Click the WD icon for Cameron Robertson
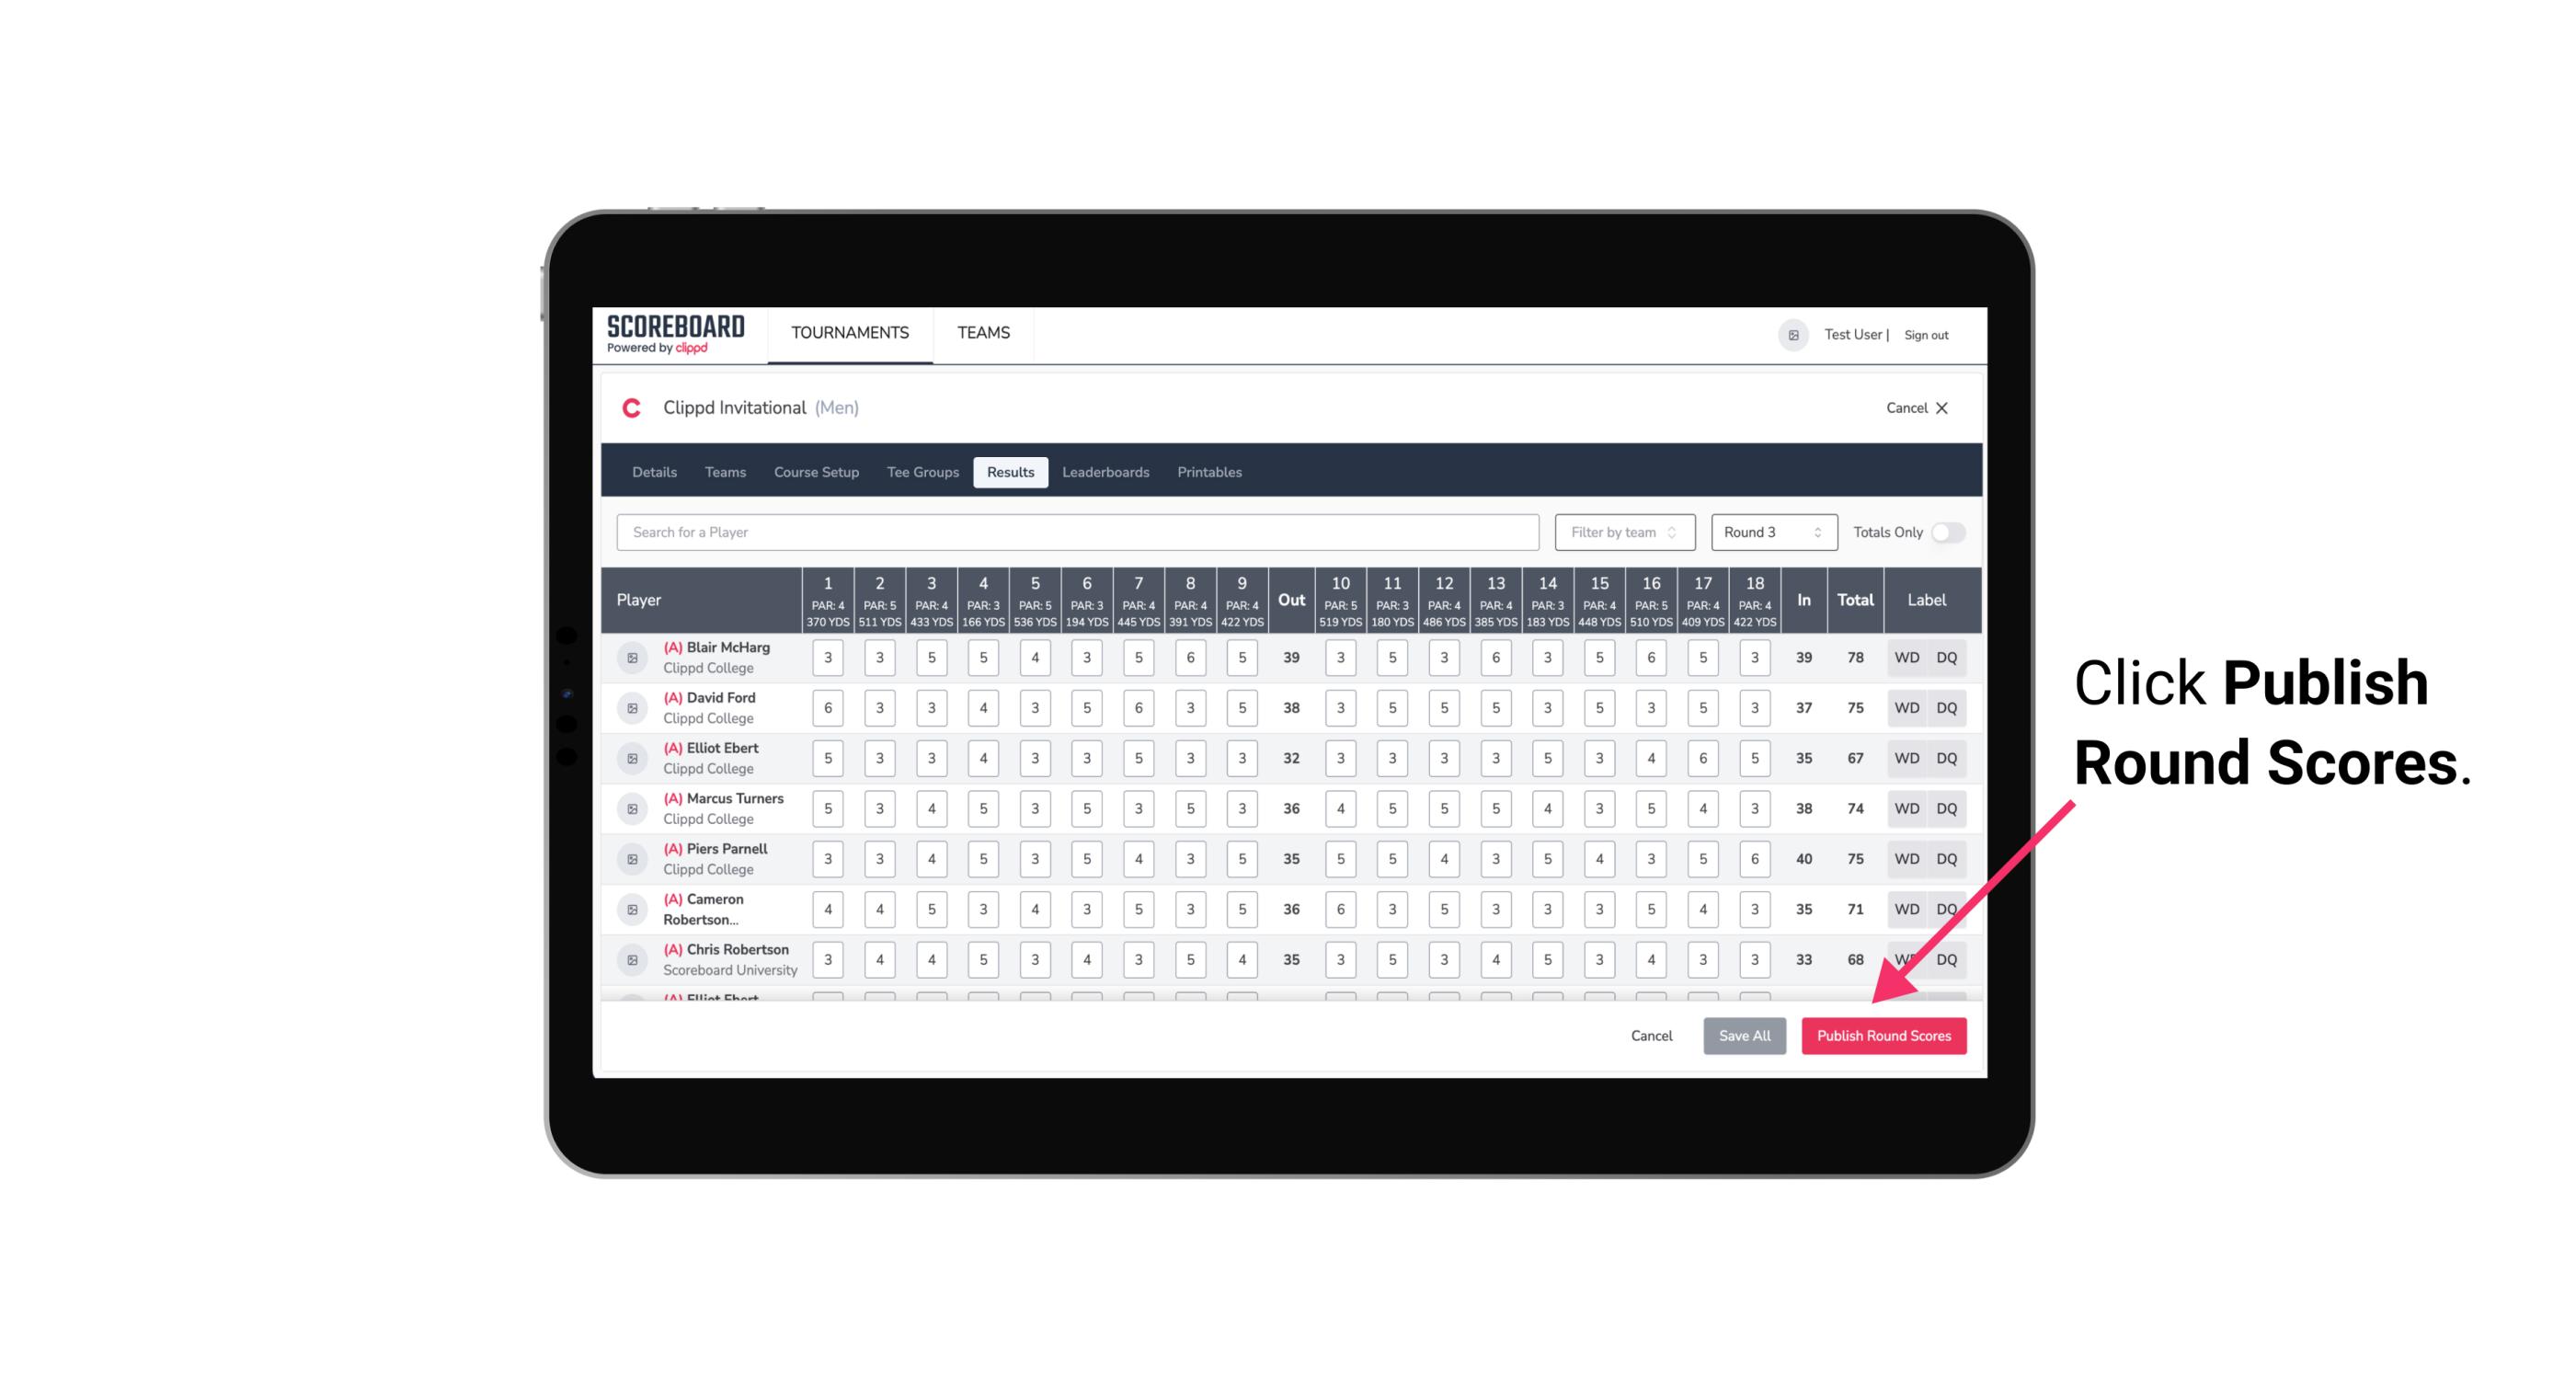The image size is (2576, 1386). [x=1906, y=906]
